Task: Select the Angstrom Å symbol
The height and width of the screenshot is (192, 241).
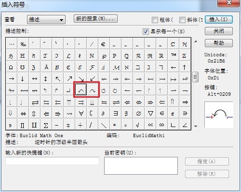Action: pos(46,67)
